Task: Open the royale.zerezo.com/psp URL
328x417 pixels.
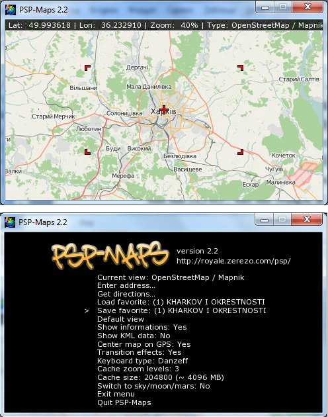Action: tap(233, 261)
